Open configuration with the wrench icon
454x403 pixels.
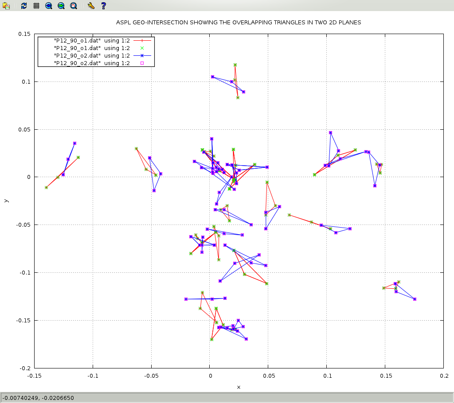91,6
